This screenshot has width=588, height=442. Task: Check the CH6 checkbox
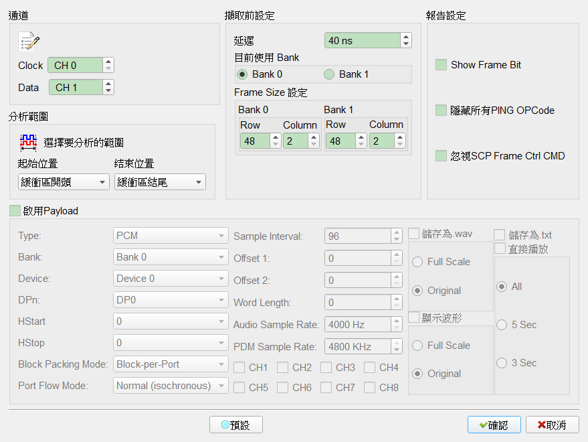click(x=283, y=387)
